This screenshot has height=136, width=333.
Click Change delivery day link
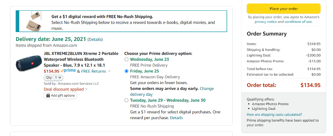[172, 91]
